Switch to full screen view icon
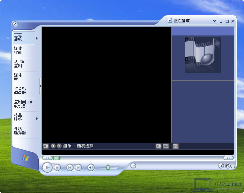Screen dimensions: 244x193 pyautogui.click(x=166, y=146)
